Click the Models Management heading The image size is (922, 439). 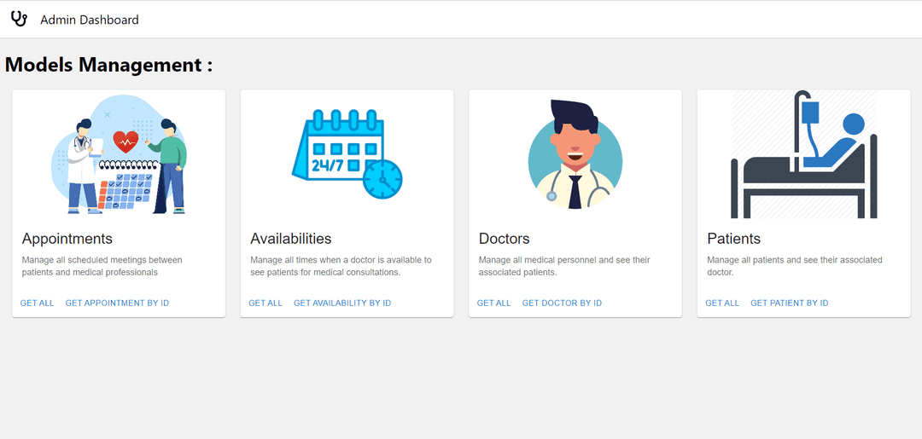(108, 65)
